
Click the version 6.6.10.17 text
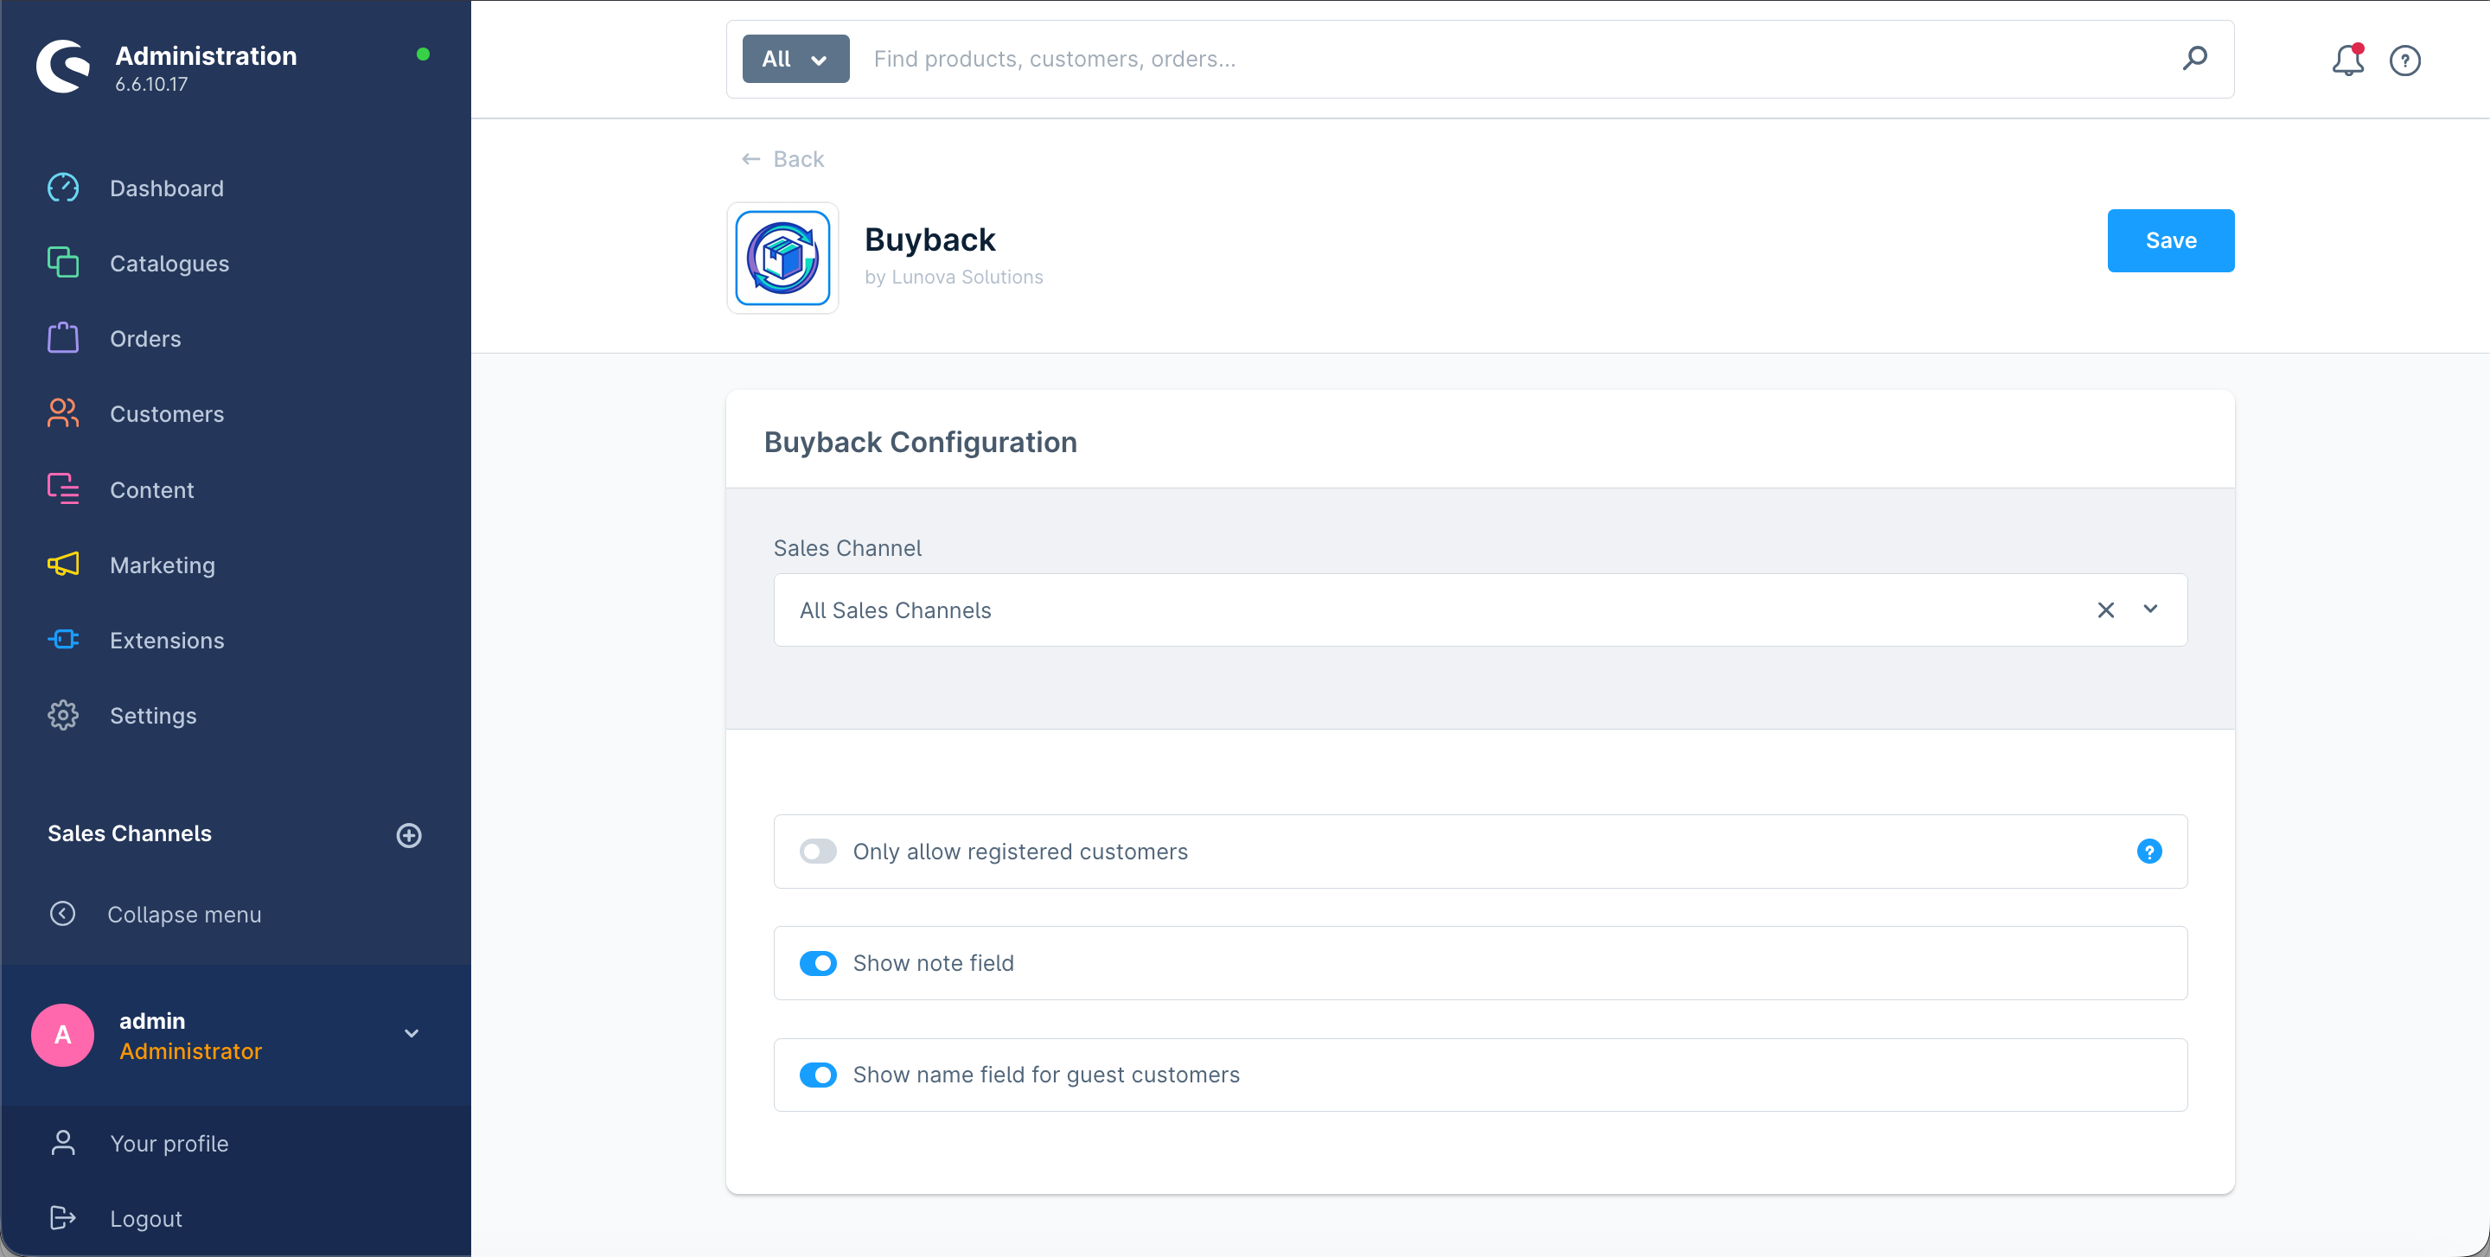(x=152, y=84)
